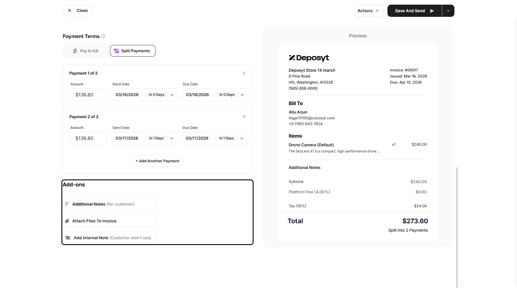Click the 'Due: Apr 15, 2026' text
Image resolution: width=517 pixels, height=288 pixels.
[406, 82]
